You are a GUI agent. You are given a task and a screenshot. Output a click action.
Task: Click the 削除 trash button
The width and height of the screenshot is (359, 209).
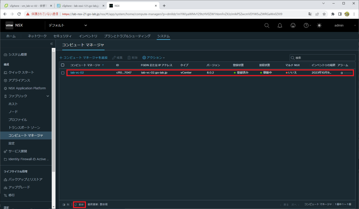click(x=133, y=58)
